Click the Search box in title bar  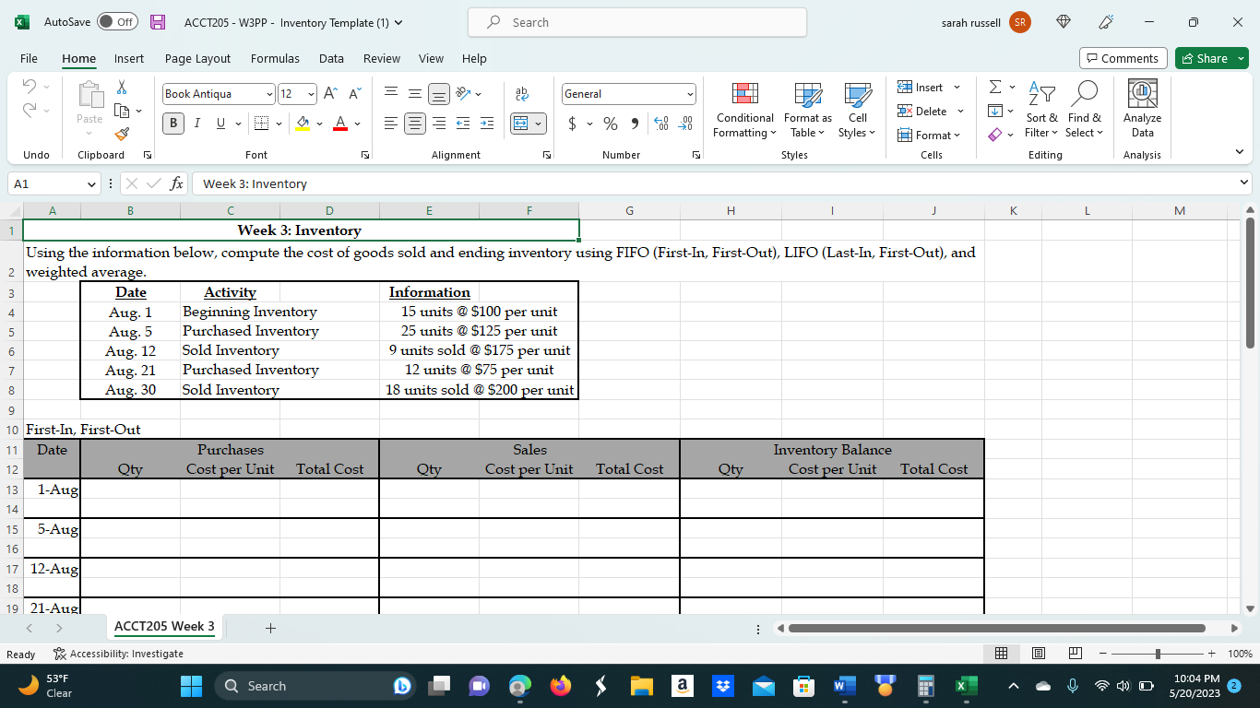pyautogui.click(x=636, y=22)
